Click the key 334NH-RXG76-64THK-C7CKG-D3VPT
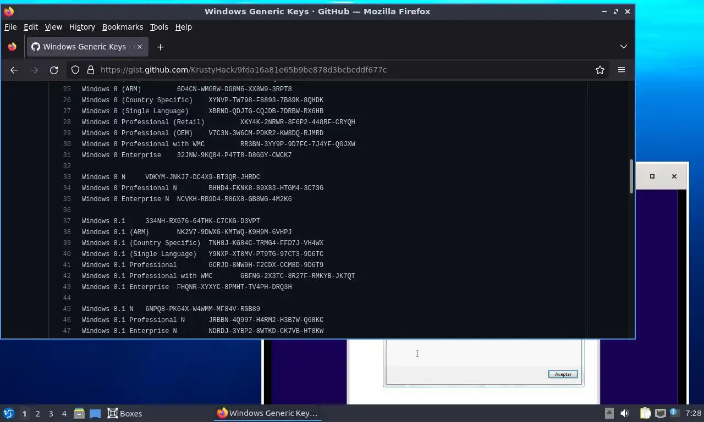Image resolution: width=704 pixels, height=422 pixels. [x=202, y=221]
